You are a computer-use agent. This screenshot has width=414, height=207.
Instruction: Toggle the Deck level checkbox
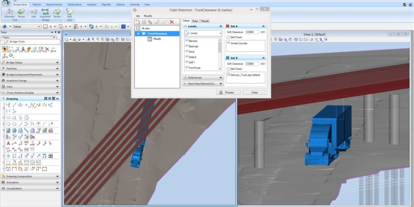pos(187,51)
